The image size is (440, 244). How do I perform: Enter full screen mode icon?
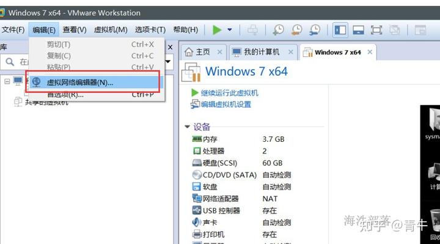click(x=376, y=30)
